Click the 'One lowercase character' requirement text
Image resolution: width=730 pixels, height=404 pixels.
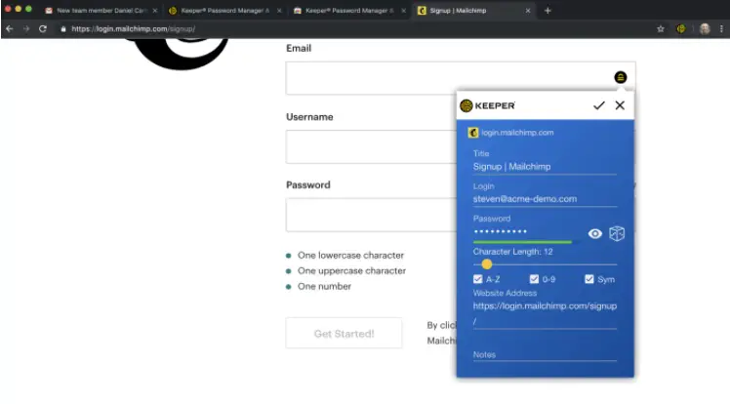coord(350,255)
